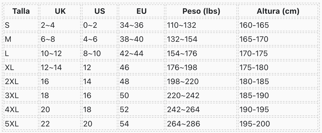Select the 195-200 height cell
Viewport: 322px width, 133px height.
278,124
